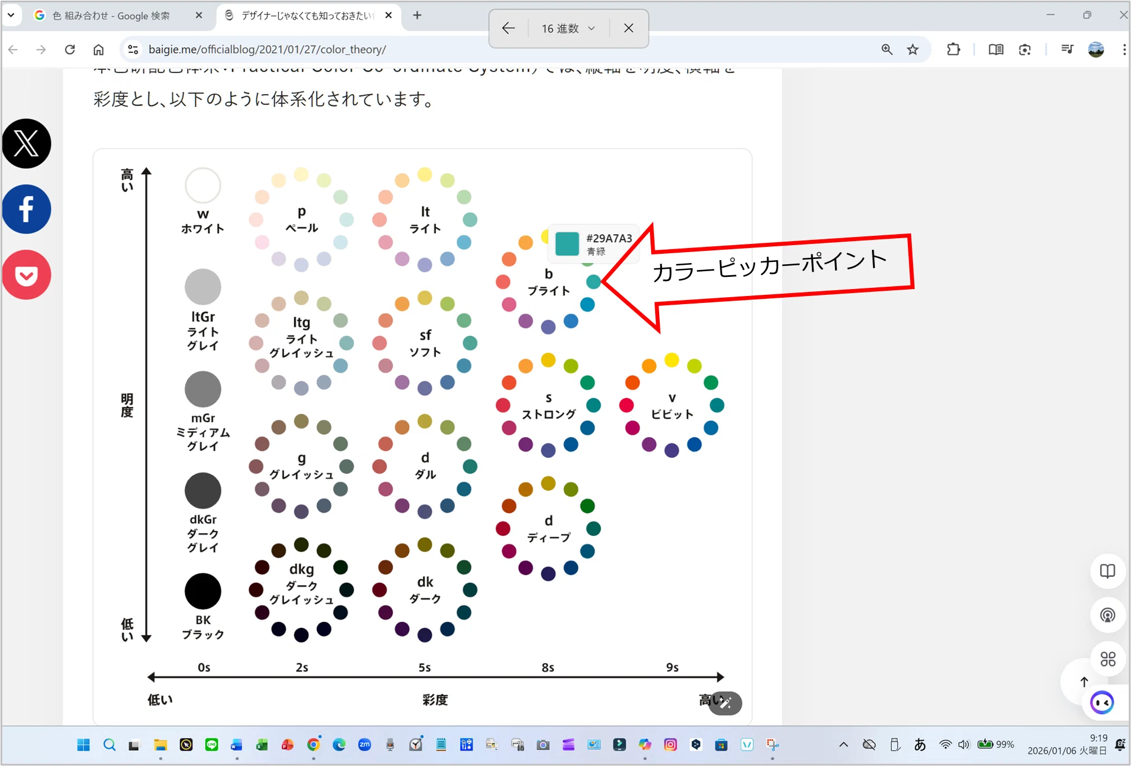Image resolution: width=1131 pixels, height=766 pixels.
Task: Save the article to Pocket
Action: pyautogui.click(x=27, y=275)
